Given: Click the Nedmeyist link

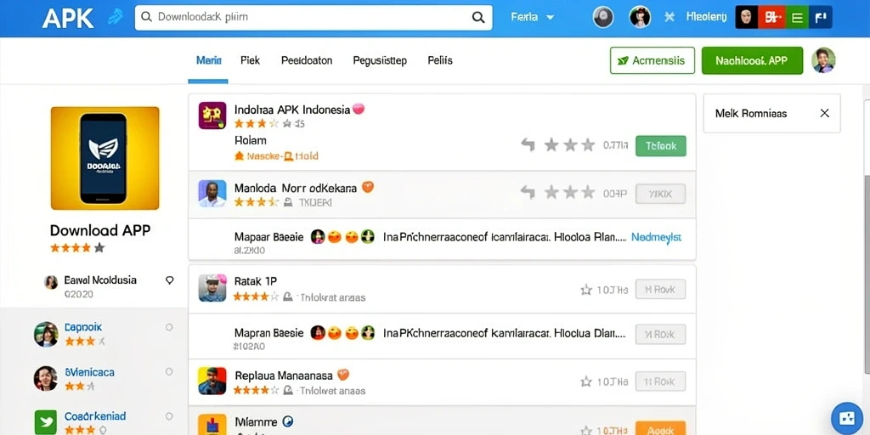Looking at the screenshot, I should (x=657, y=238).
